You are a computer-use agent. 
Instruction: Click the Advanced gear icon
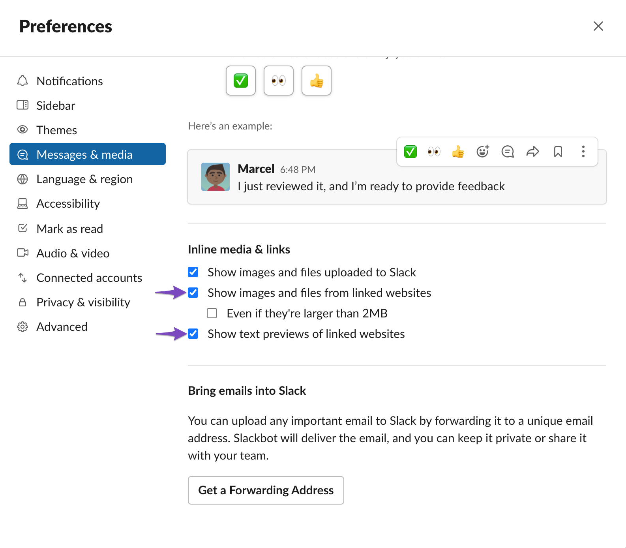pyautogui.click(x=22, y=327)
